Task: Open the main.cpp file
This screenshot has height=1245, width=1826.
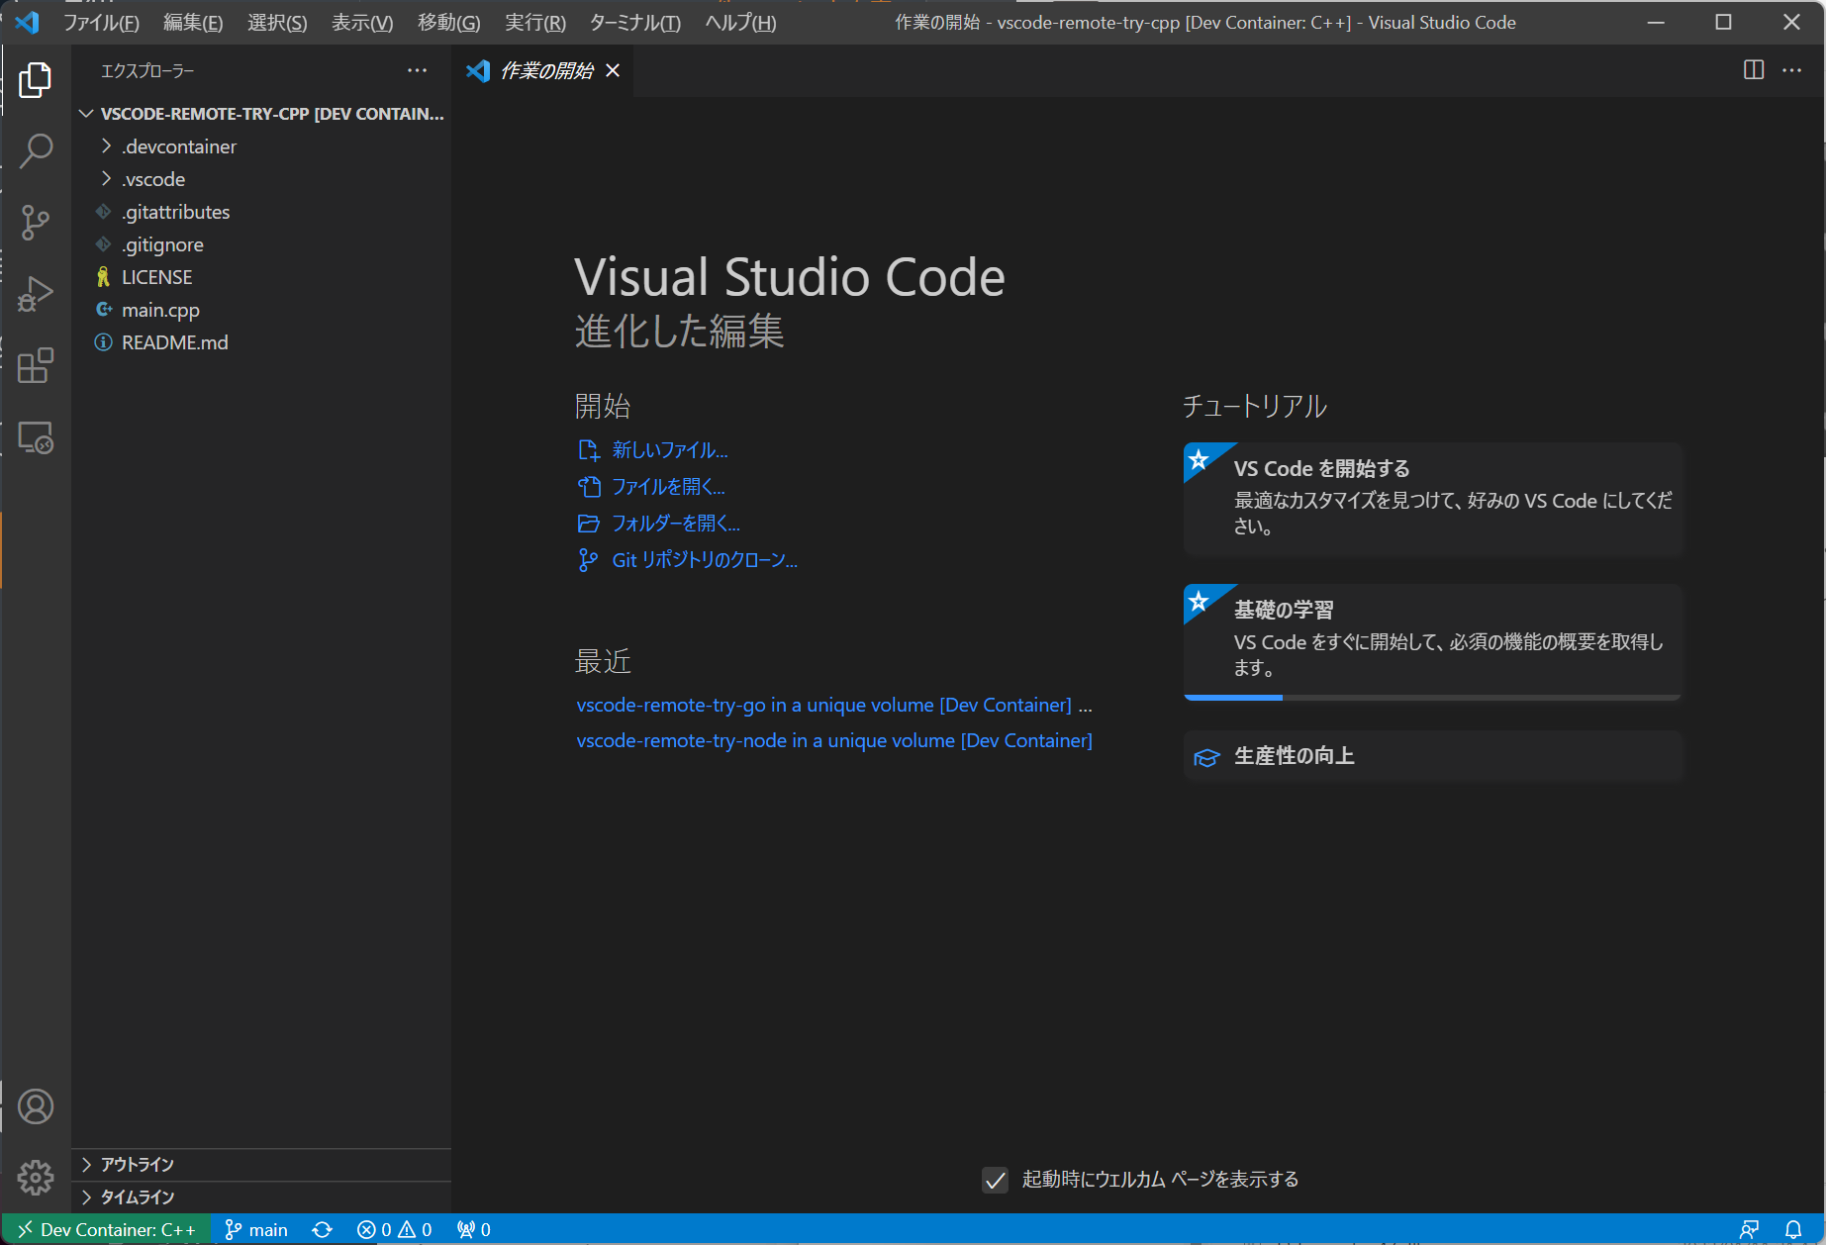Action: [x=261, y=310]
